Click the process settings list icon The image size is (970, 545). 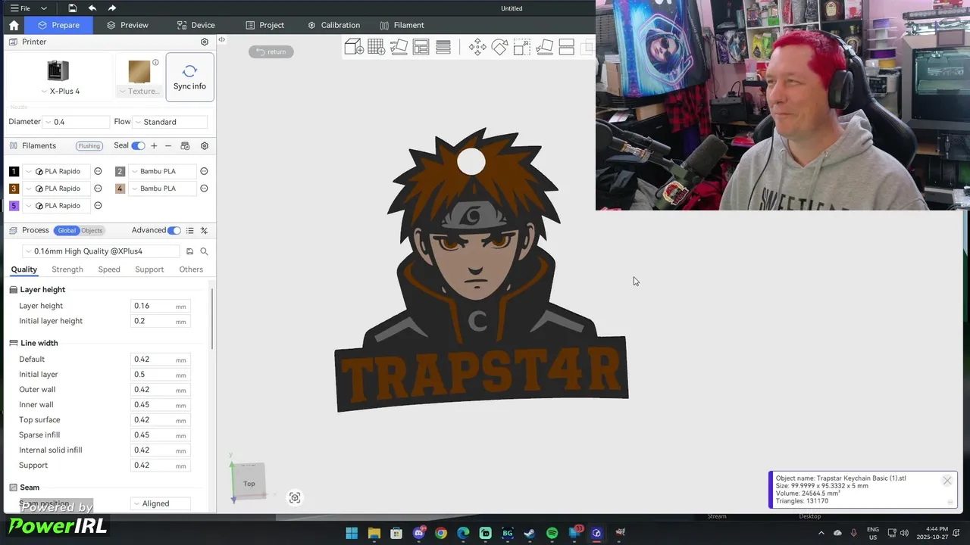190,230
